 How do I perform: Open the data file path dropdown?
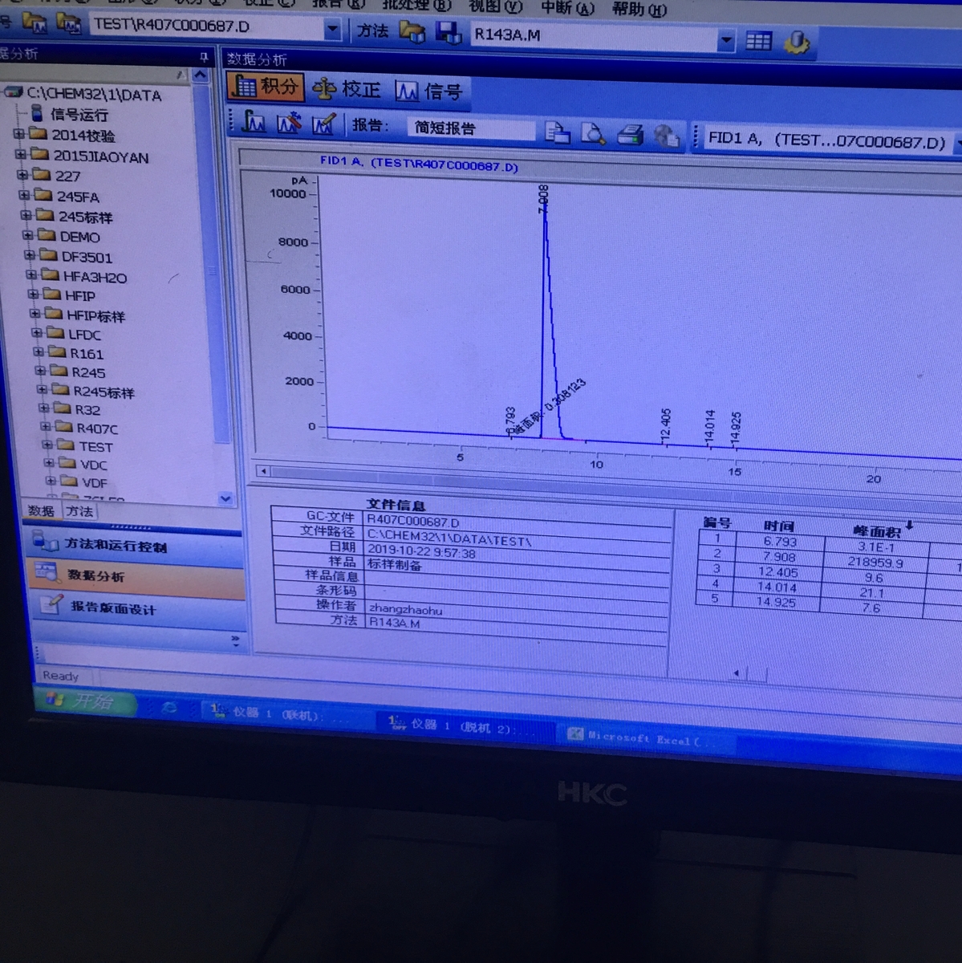point(332,30)
